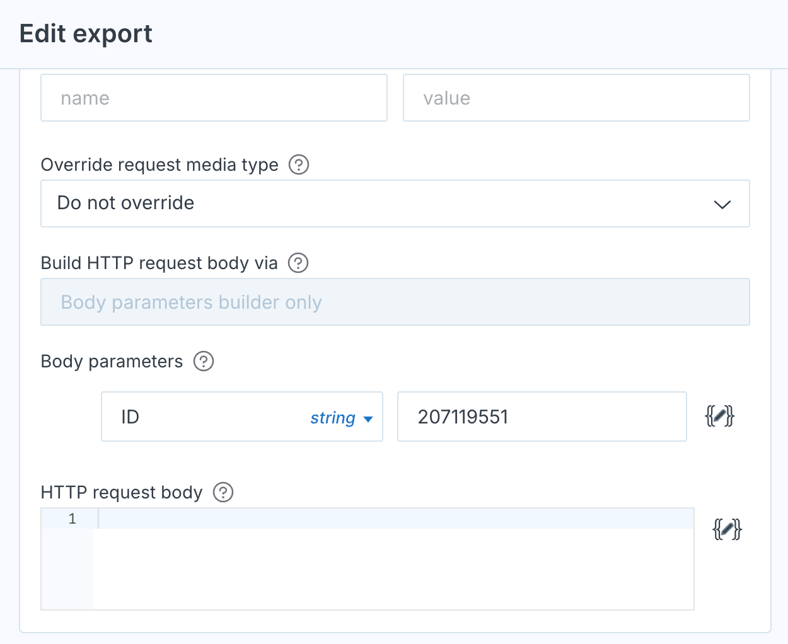Click line number 1 in editor gutter
The height and width of the screenshot is (644, 788).
point(72,519)
